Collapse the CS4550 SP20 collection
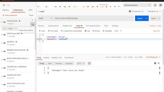The height and width of the screenshot is (92, 164). click(2, 22)
